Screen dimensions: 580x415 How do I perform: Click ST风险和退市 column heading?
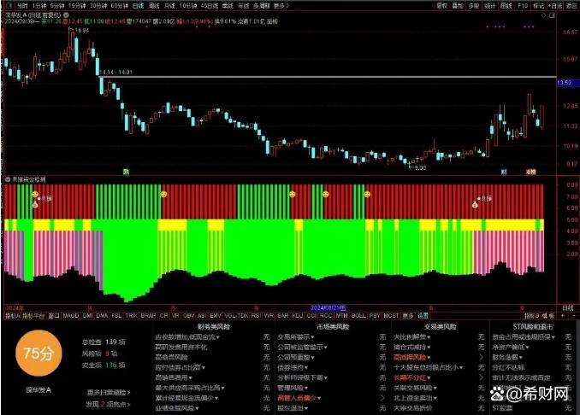tap(533, 327)
